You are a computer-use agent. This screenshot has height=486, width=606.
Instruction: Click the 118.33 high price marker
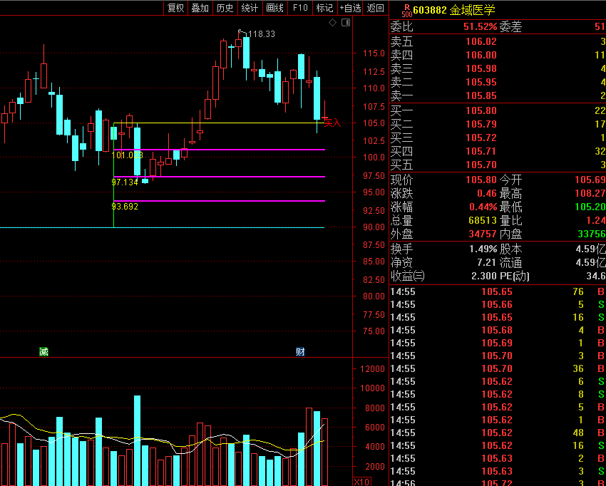261,34
